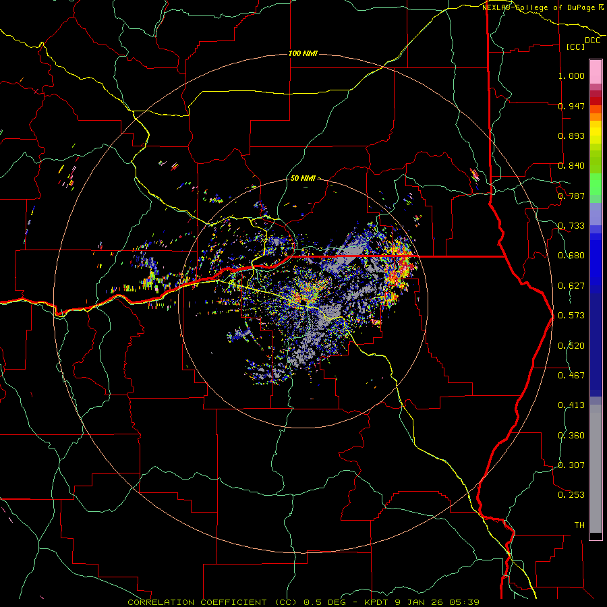607x607 pixels.
Task: Click the orange segment of the color bar
Action: 596,117
